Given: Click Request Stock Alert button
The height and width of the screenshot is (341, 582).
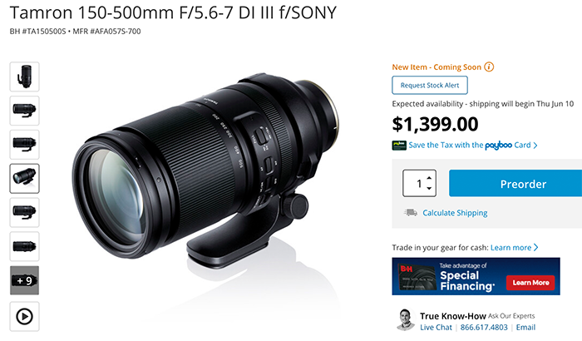Looking at the screenshot, I should tap(430, 85).
